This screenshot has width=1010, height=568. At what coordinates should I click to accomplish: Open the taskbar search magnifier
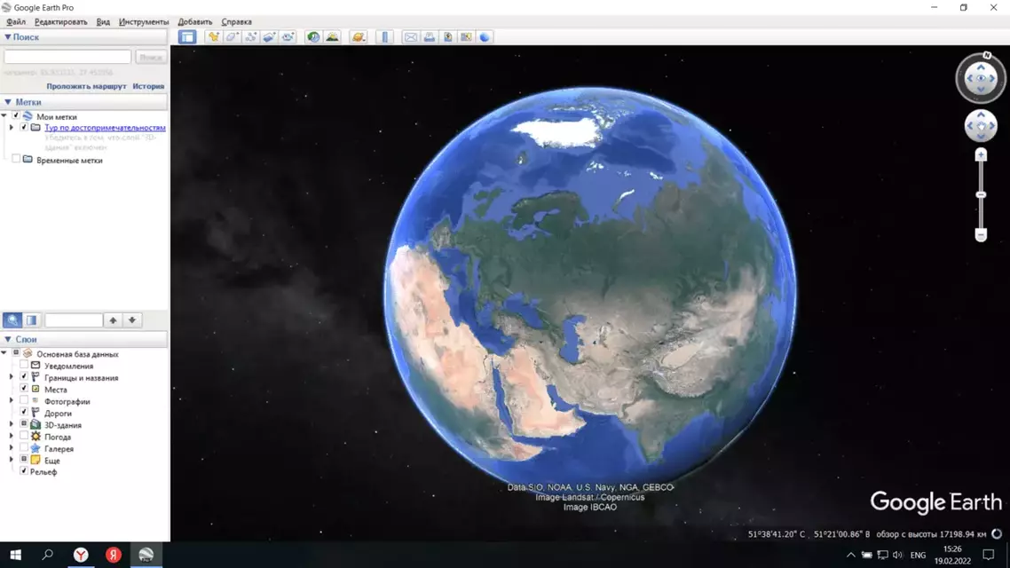tap(47, 555)
